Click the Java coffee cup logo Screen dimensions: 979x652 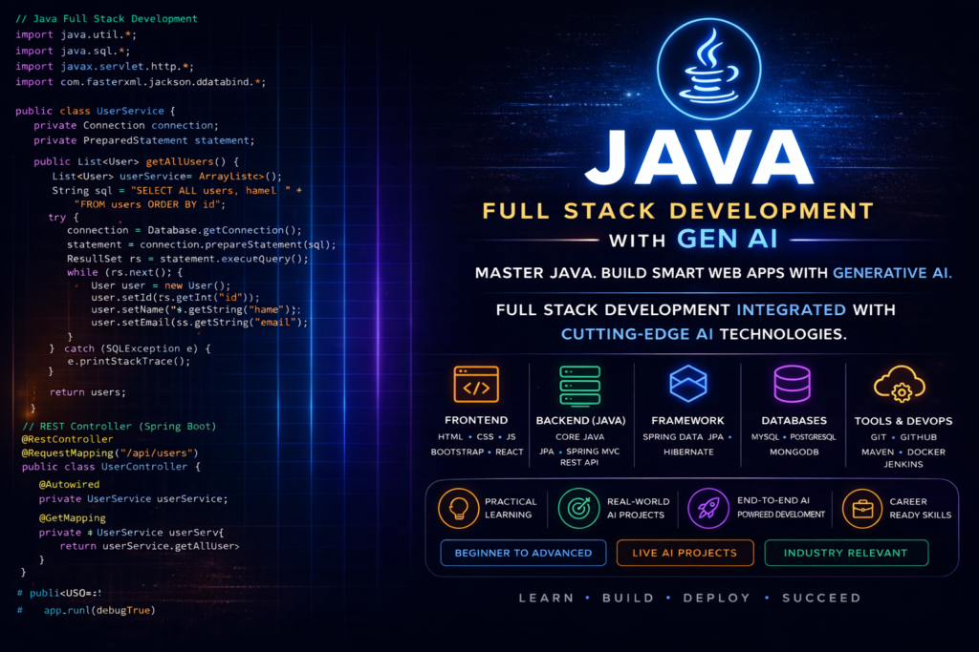(x=707, y=65)
